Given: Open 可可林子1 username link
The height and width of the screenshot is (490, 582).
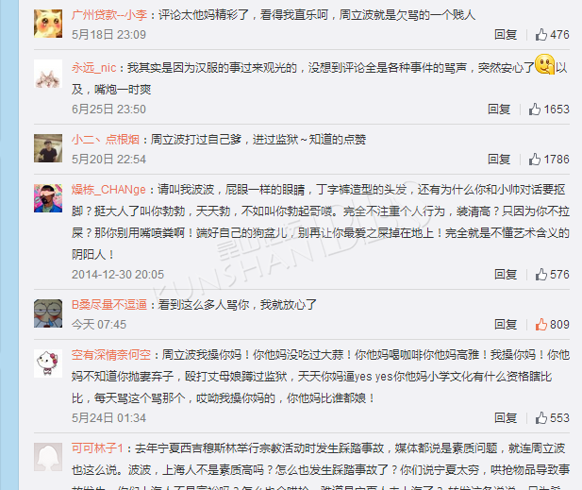Looking at the screenshot, I should click(x=97, y=448).
